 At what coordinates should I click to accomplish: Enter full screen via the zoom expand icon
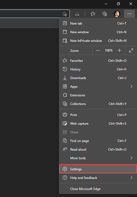pos(131,50)
